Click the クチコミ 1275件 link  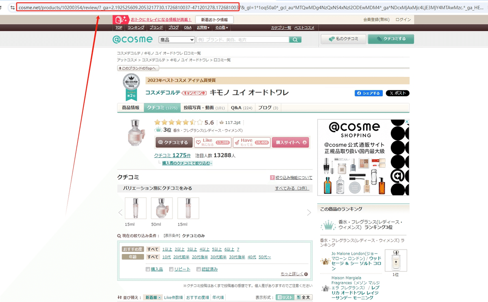point(172,155)
